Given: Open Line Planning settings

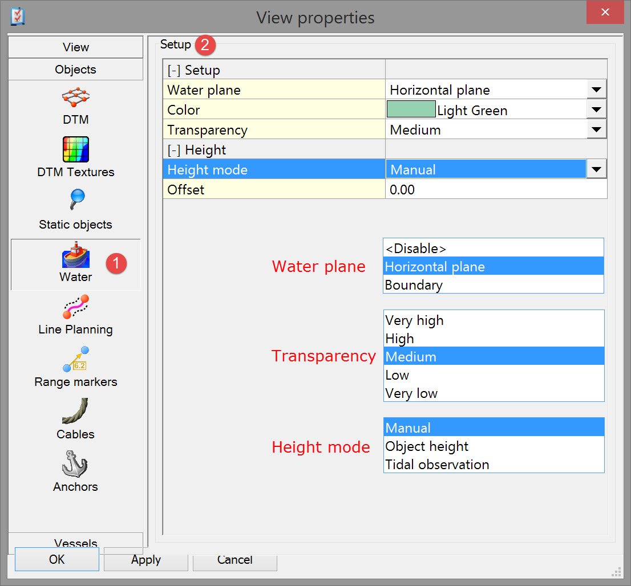Looking at the screenshot, I should 75,307.
